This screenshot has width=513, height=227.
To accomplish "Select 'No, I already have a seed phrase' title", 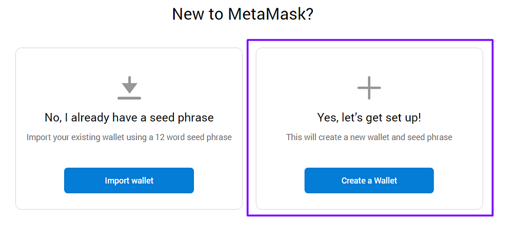I will coord(129,118).
